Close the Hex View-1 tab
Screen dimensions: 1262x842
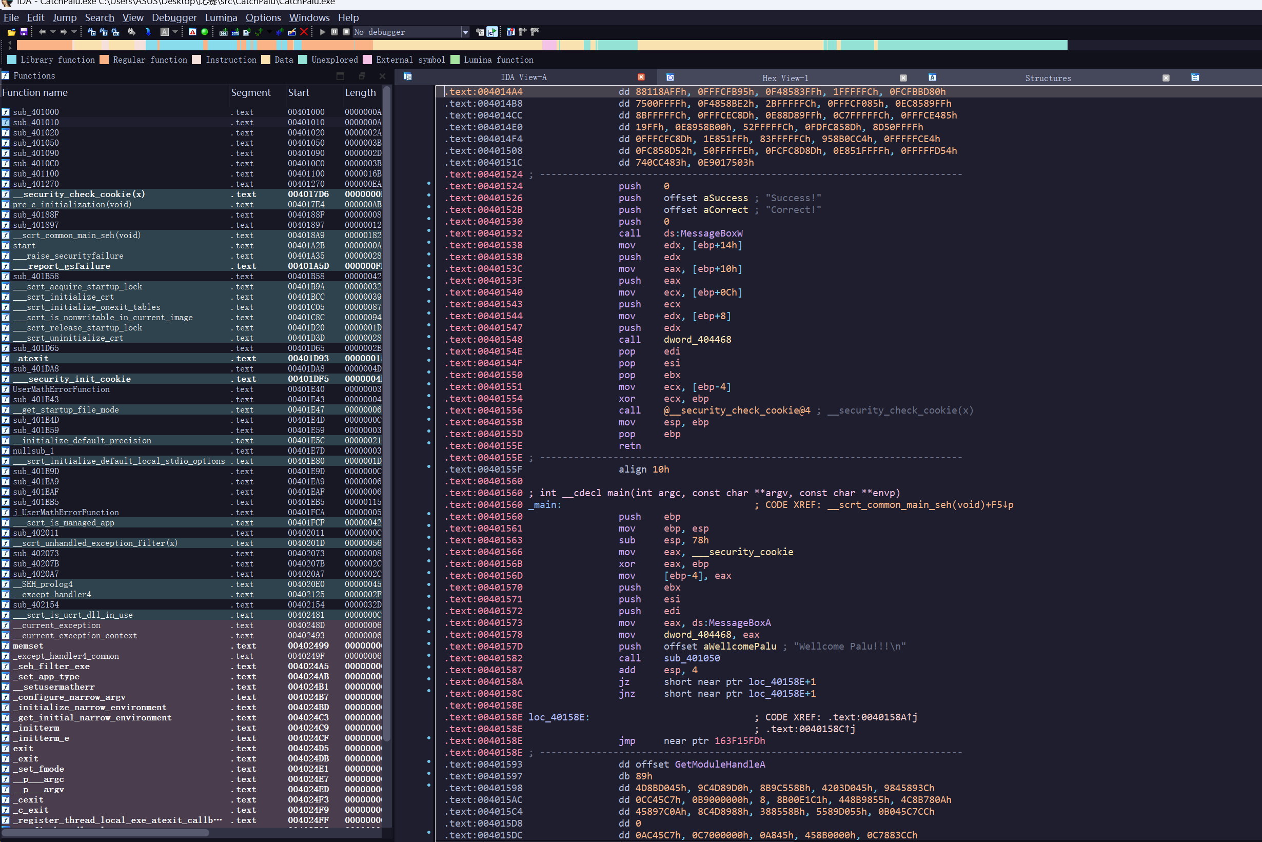(x=903, y=78)
